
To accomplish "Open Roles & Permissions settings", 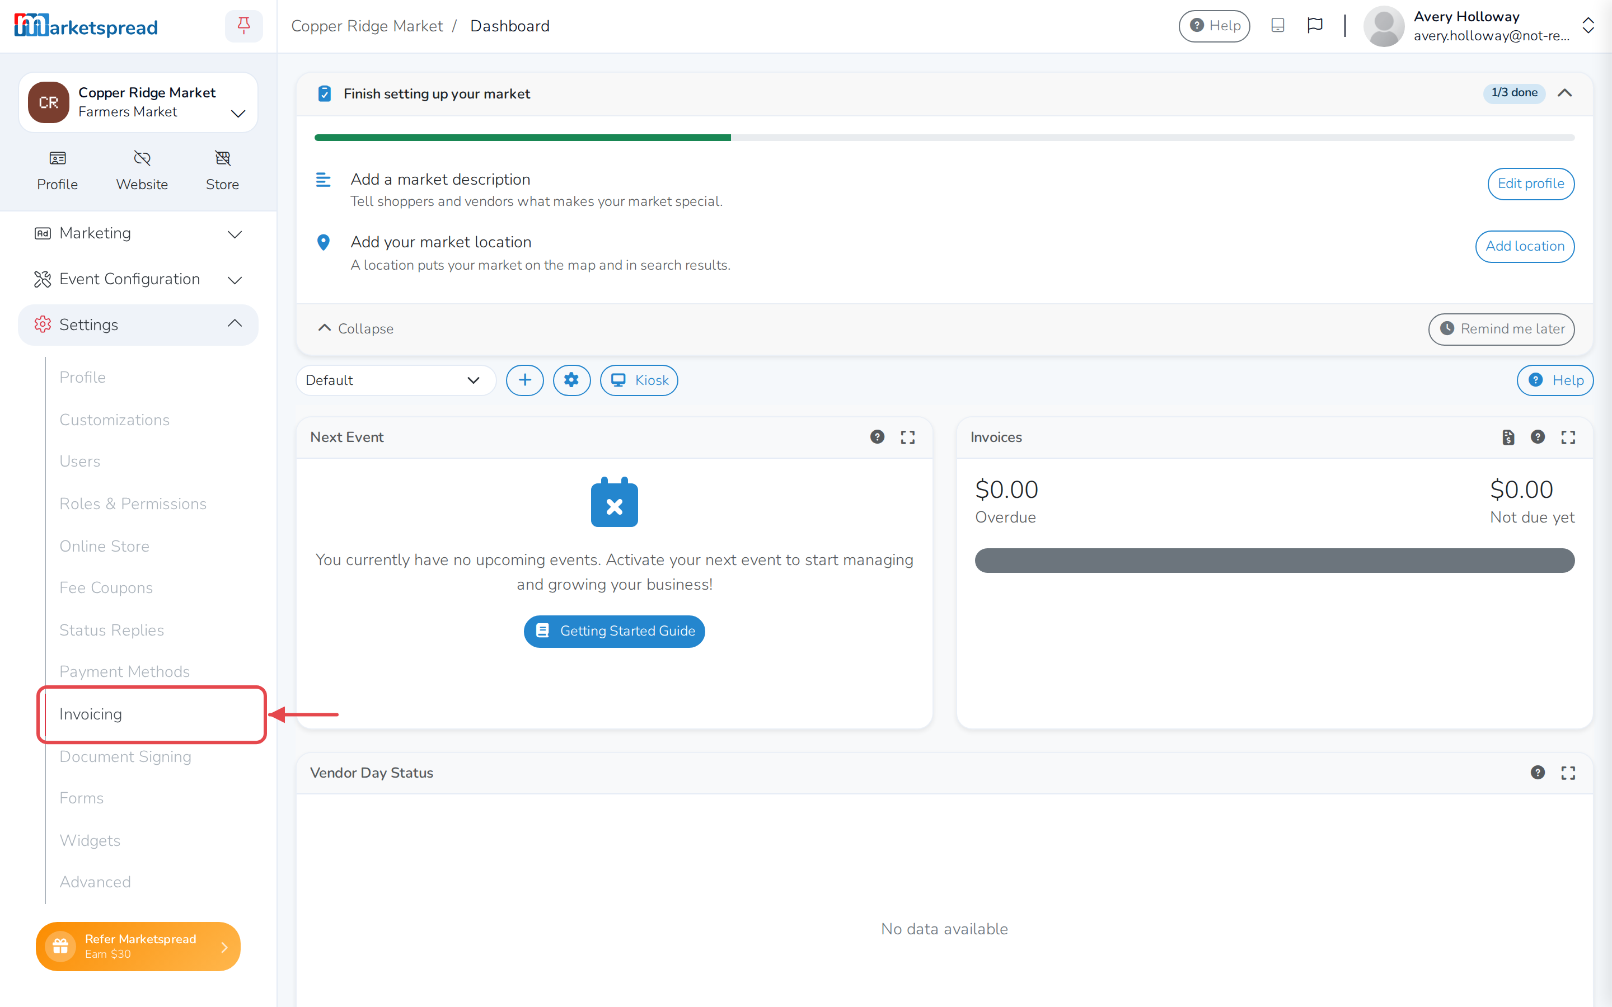I will point(133,503).
